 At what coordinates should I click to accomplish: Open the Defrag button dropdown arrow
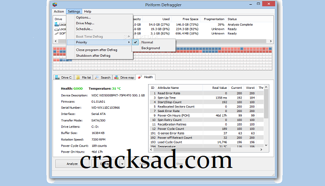(x=122, y=164)
